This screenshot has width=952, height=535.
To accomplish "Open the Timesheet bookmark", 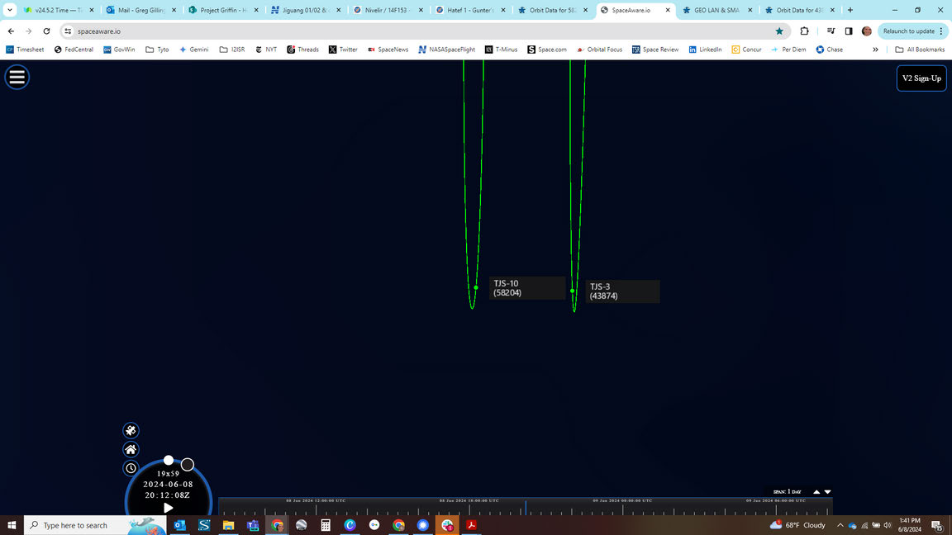I will (x=25, y=50).
